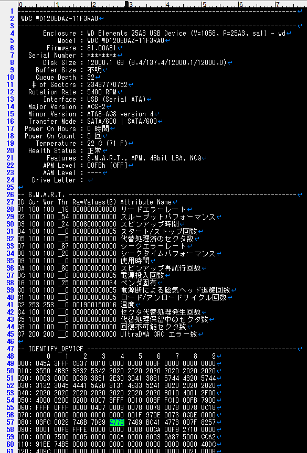Click the シークエラーレート attribute row

click(101, 246)
